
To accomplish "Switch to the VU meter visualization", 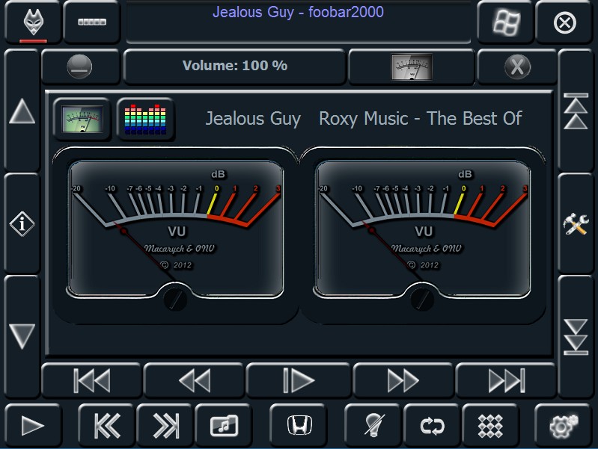I will [82, 119].
